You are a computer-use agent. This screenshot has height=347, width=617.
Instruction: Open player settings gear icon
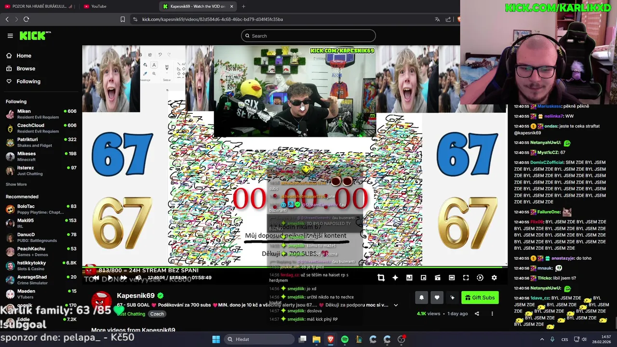(494, 278)
